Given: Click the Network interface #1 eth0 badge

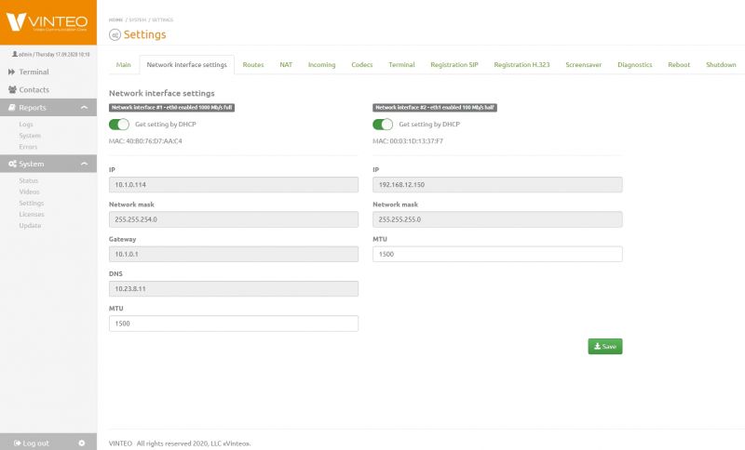Looking at the screenshot, I should [x=171, y=108].
